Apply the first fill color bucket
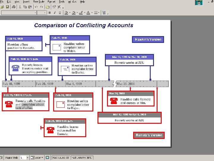The width and height of the screenshot is (214, 161). pyautogui.click(x=66, y=13)
